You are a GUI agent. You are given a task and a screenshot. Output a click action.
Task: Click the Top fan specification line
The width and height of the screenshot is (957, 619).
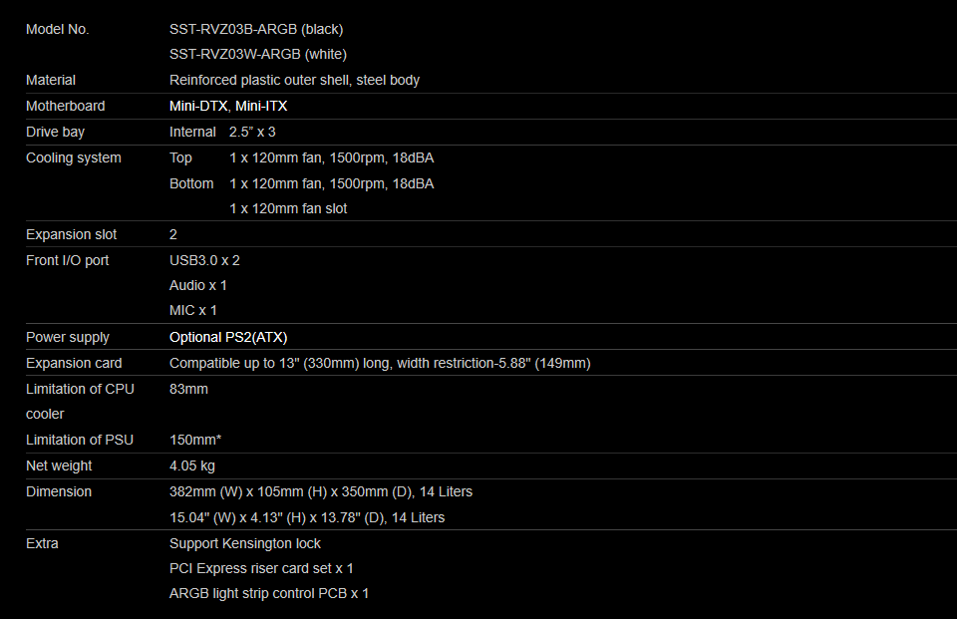(x=331, y=157)
